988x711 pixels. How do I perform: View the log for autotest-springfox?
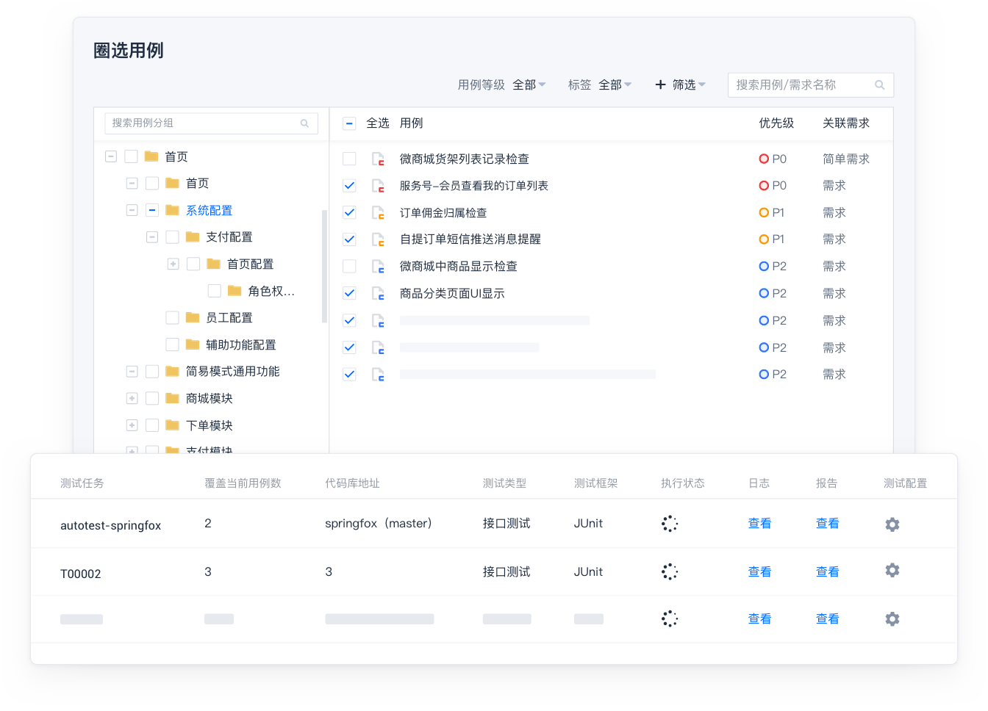pyautogui.click(x=759, y=524)
